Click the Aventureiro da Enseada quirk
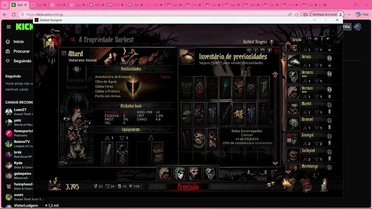 [113, 77]
